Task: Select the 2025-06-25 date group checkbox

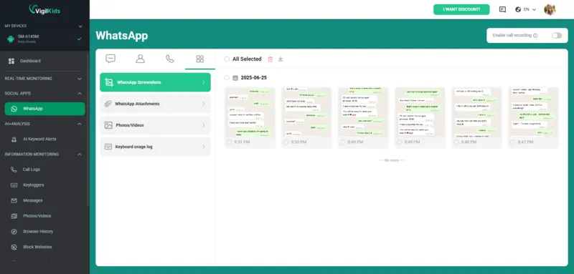Action: (x=227, y=78)
